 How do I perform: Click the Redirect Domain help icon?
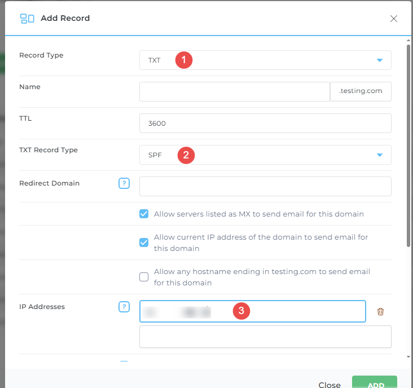124,183
